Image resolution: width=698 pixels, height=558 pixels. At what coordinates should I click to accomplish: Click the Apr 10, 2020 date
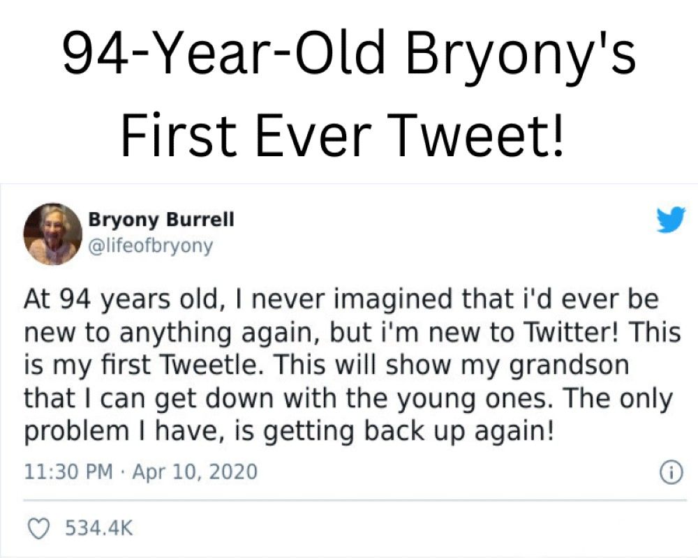click(195, 472)
